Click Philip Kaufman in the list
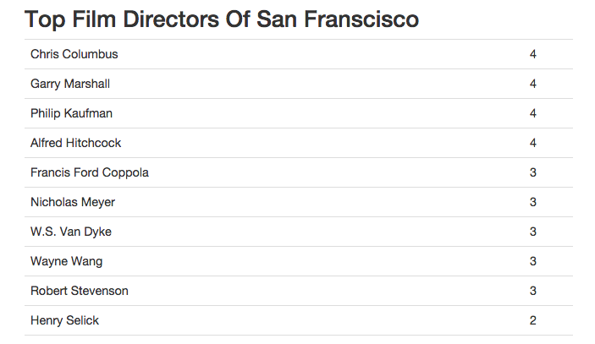This screenshot has height=344, width=595. click(71, 113)
